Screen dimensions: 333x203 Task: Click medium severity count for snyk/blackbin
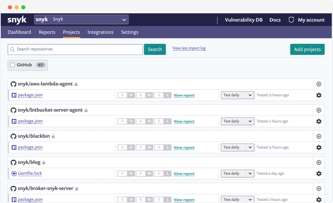pos(145,147)
